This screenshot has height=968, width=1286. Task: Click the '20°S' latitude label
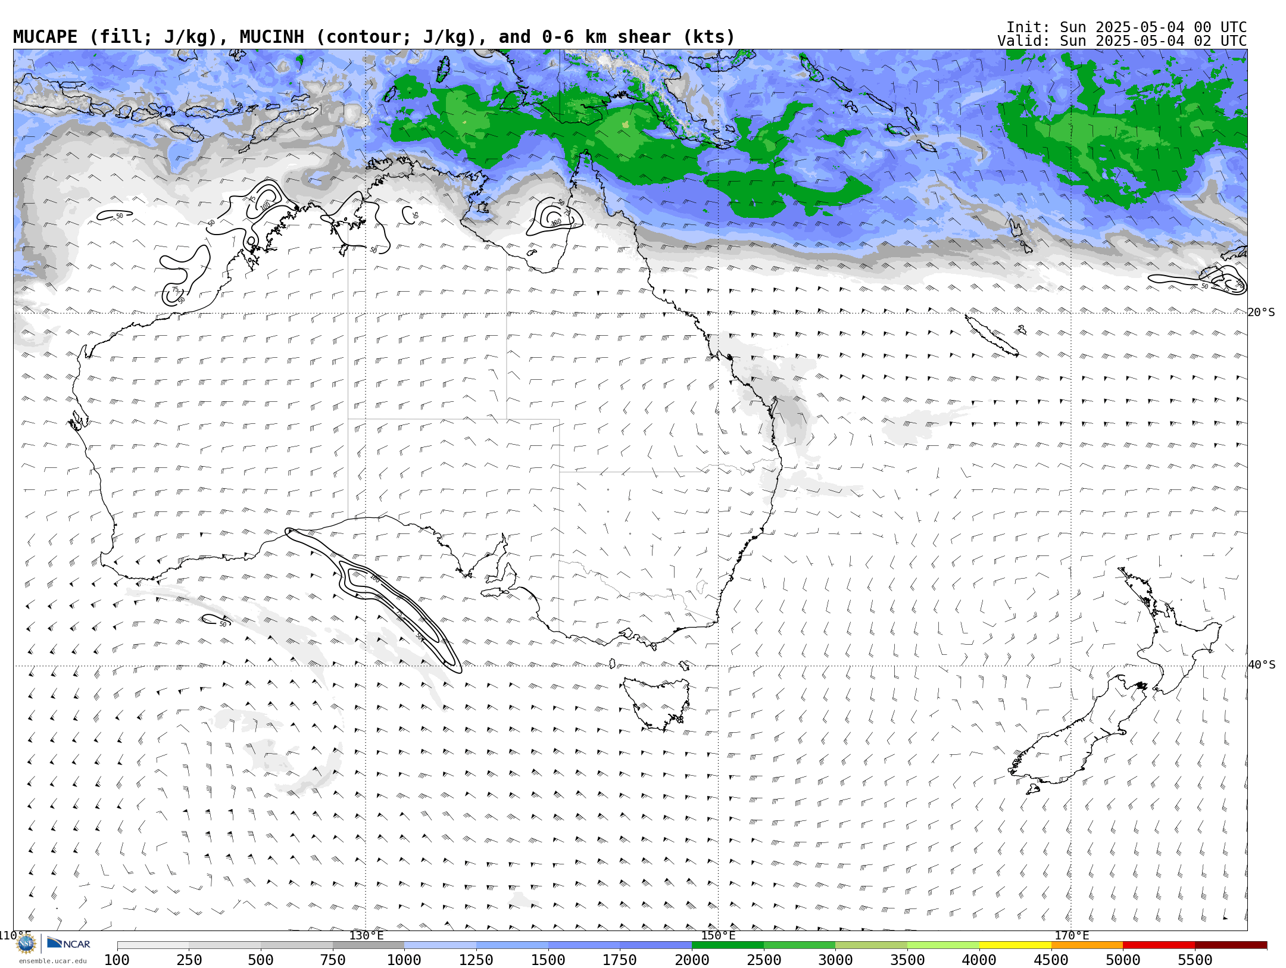(x=1262, y=313)
